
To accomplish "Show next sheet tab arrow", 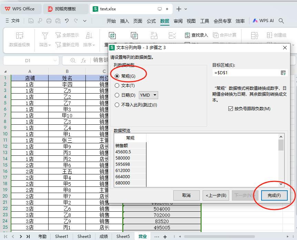I will [21, 237].
